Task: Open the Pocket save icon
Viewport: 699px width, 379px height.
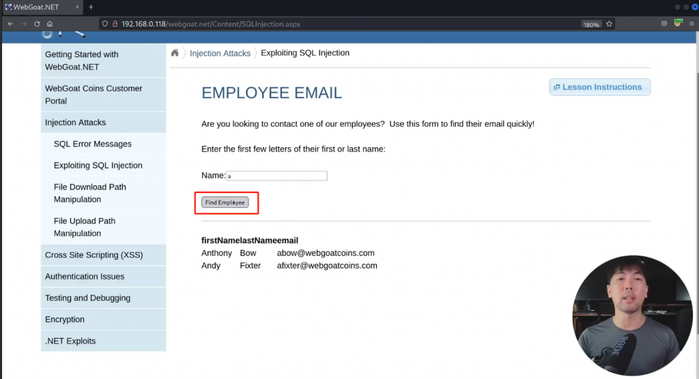Action: point(664,24)
